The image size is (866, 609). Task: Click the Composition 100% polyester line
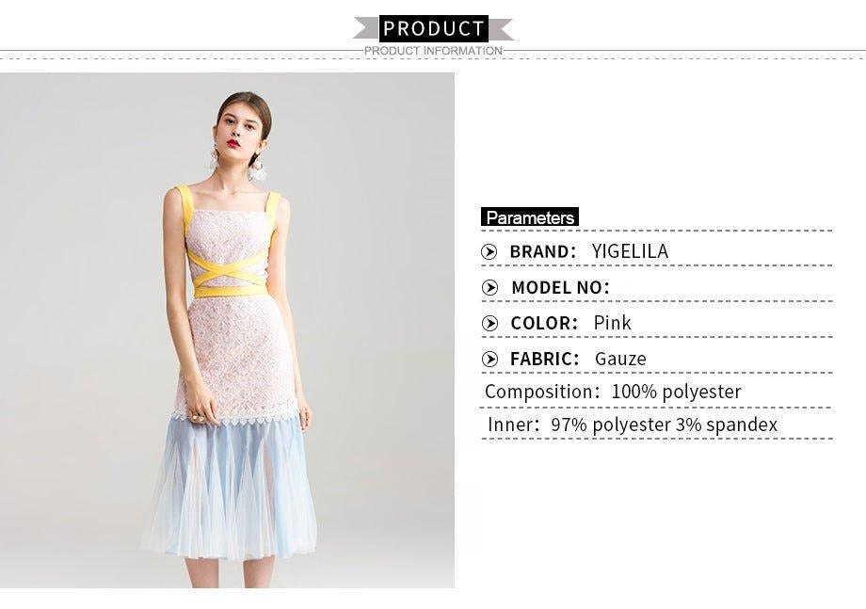pos(613,392)
